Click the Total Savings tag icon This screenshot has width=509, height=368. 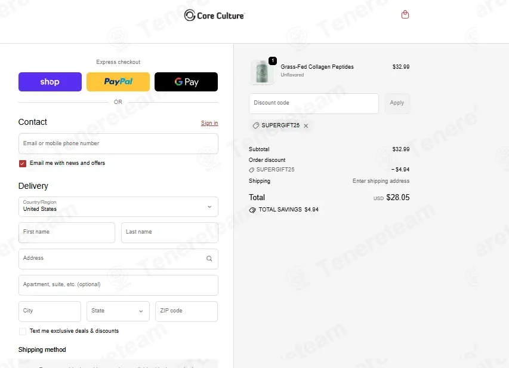pyautogui.click(x=252, y=210)
